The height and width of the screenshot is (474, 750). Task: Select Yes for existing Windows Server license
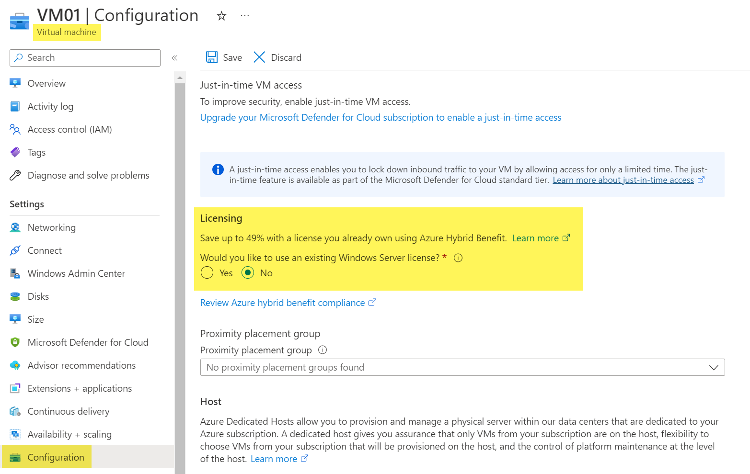(207, 272)
